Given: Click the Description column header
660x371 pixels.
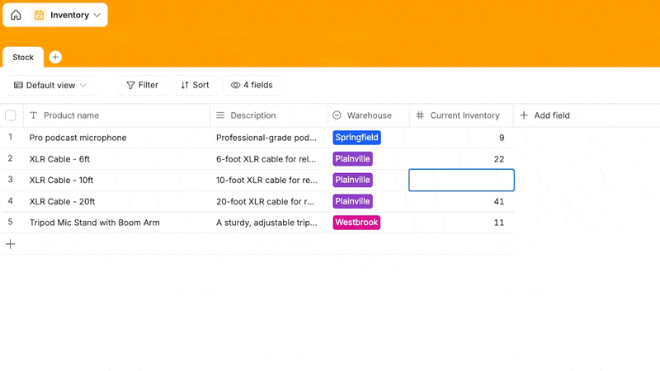Looking at the screenshot, I should pos(269,115).
